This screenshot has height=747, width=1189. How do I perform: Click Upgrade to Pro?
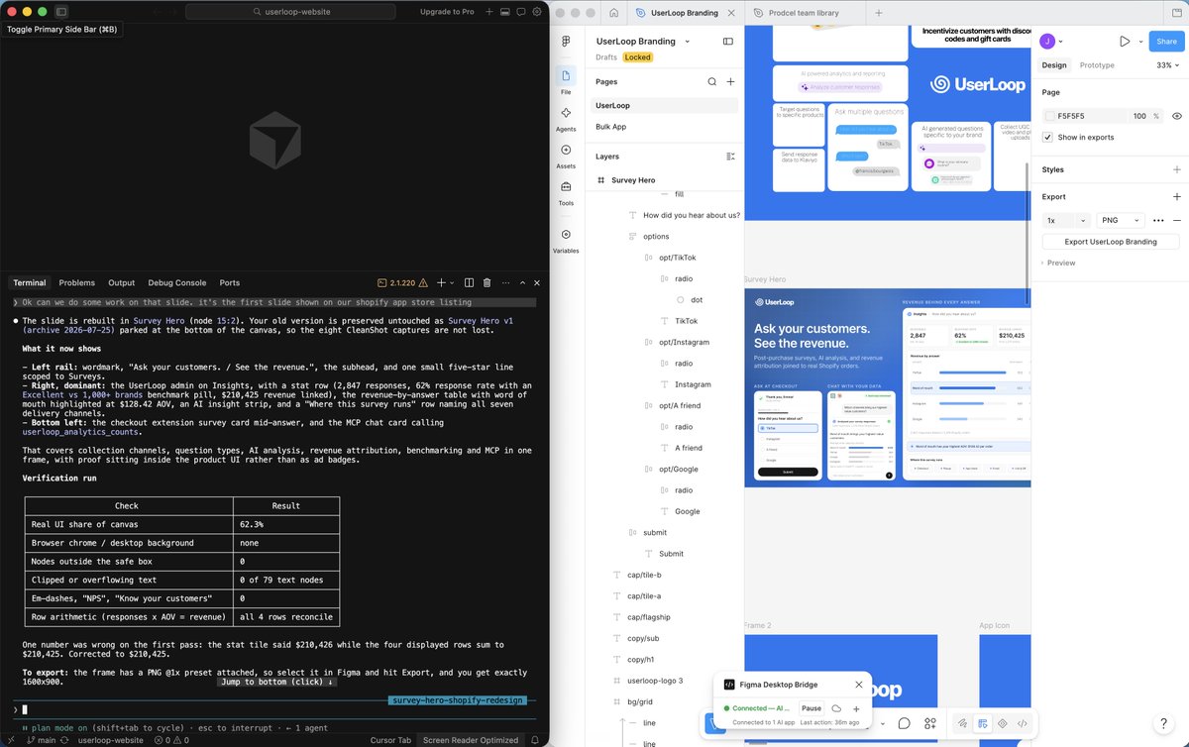click(x=447, y=12)
